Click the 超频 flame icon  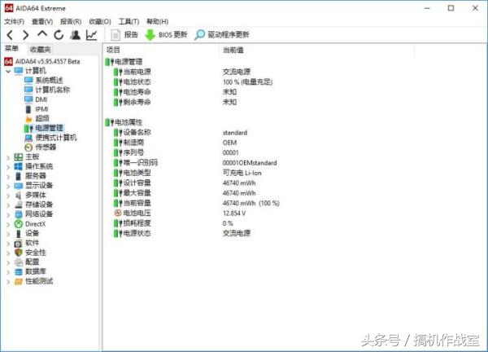pyautogui.click(x=28, y=118)
